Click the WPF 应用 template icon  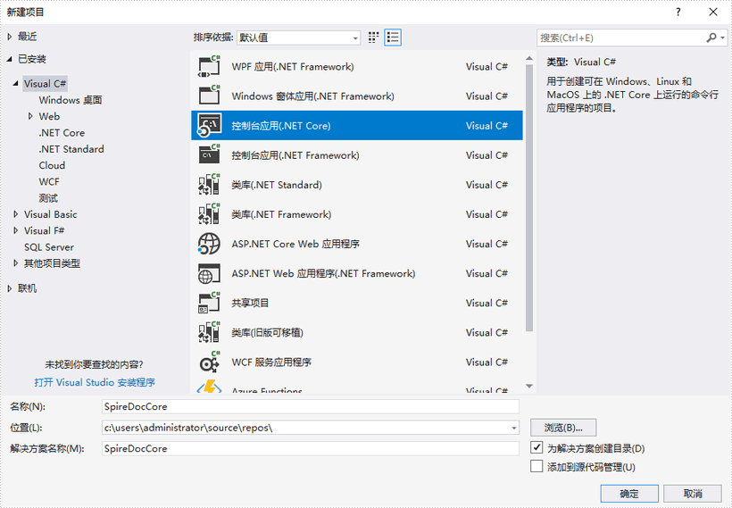pos(209,67)
